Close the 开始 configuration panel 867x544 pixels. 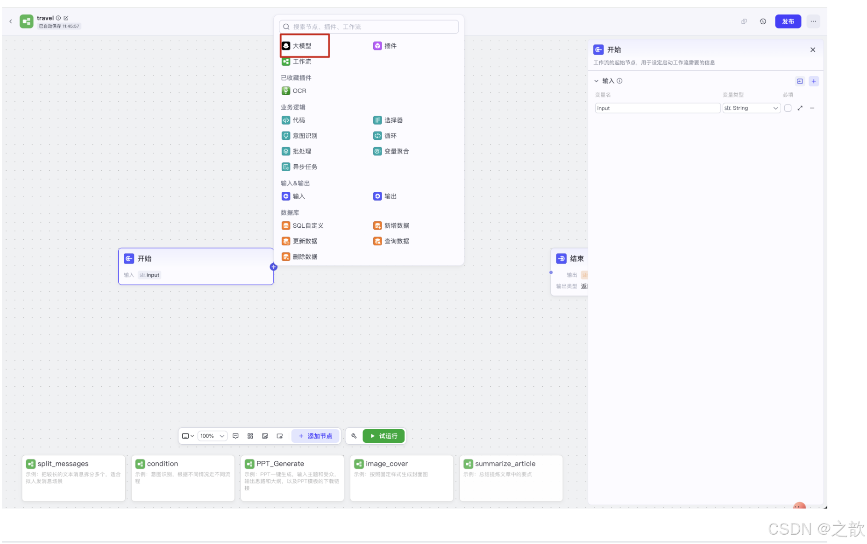click(x=813, y=50)
